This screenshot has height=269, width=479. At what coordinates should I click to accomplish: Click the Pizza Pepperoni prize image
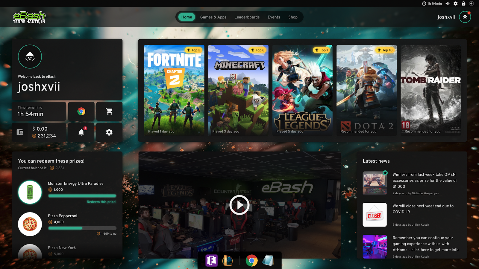(30, 224)
